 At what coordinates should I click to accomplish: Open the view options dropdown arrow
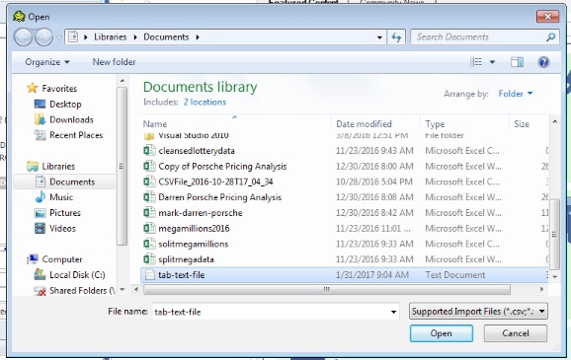492,62
